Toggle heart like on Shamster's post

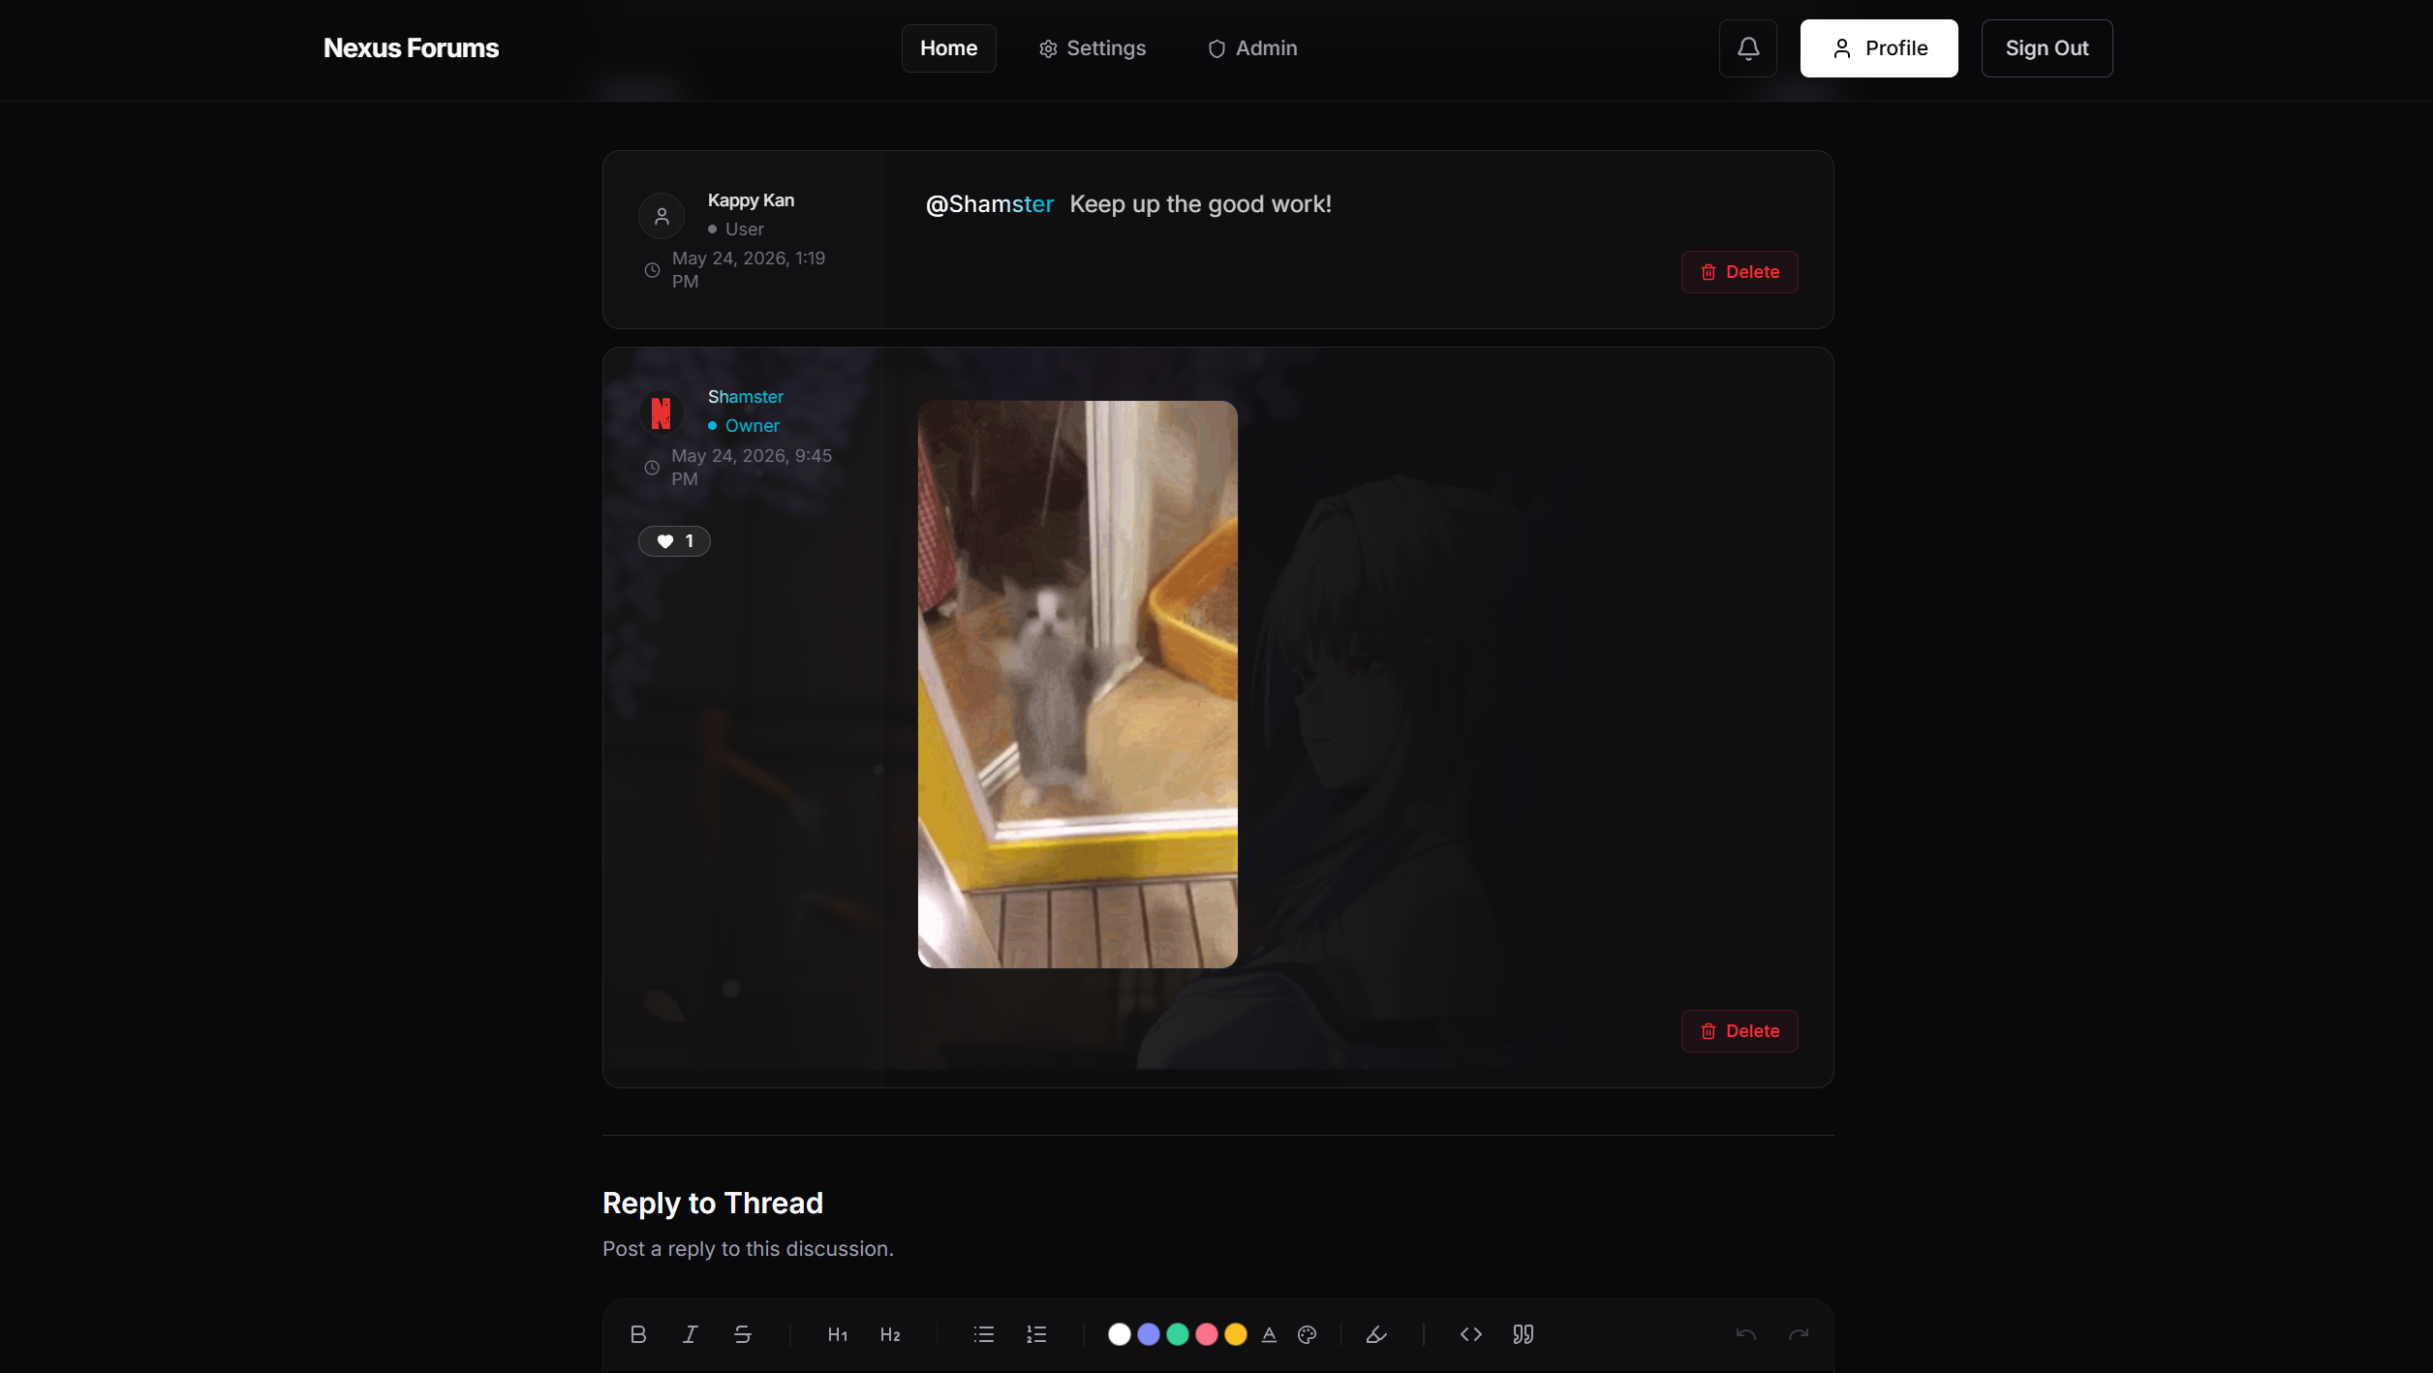pos(674,541)
